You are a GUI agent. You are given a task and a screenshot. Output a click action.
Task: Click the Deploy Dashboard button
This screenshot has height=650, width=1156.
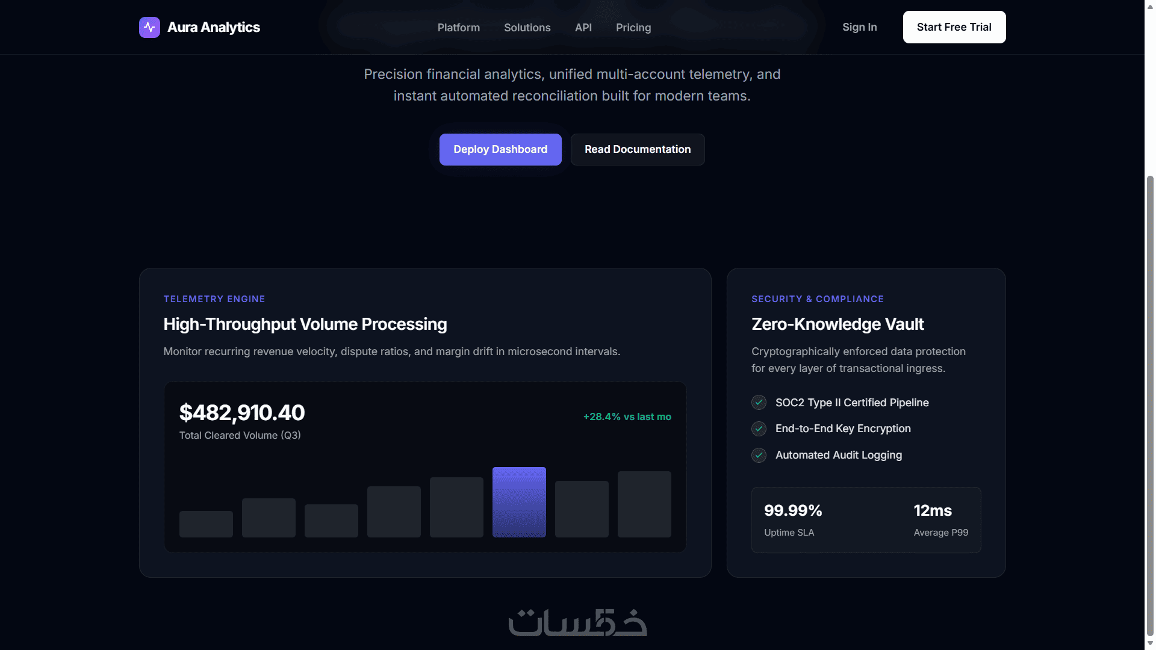tap(500, 149)
